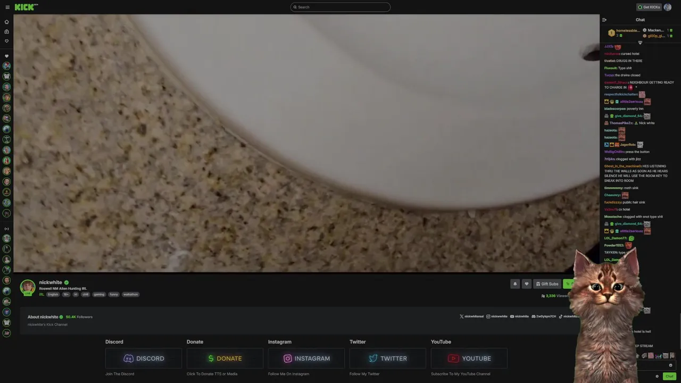Viewport: 681px width, 383px height.
Task: Toggle the follow heart button
Action: (x=527, y=284)
